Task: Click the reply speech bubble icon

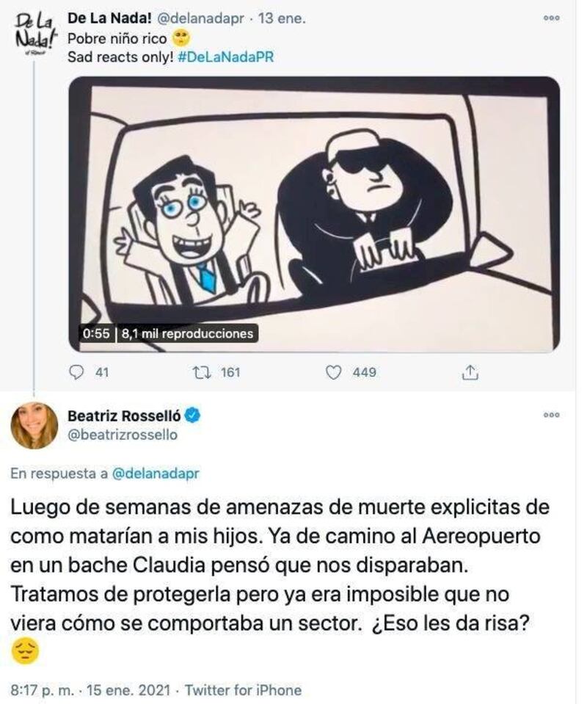Action: 78,372
